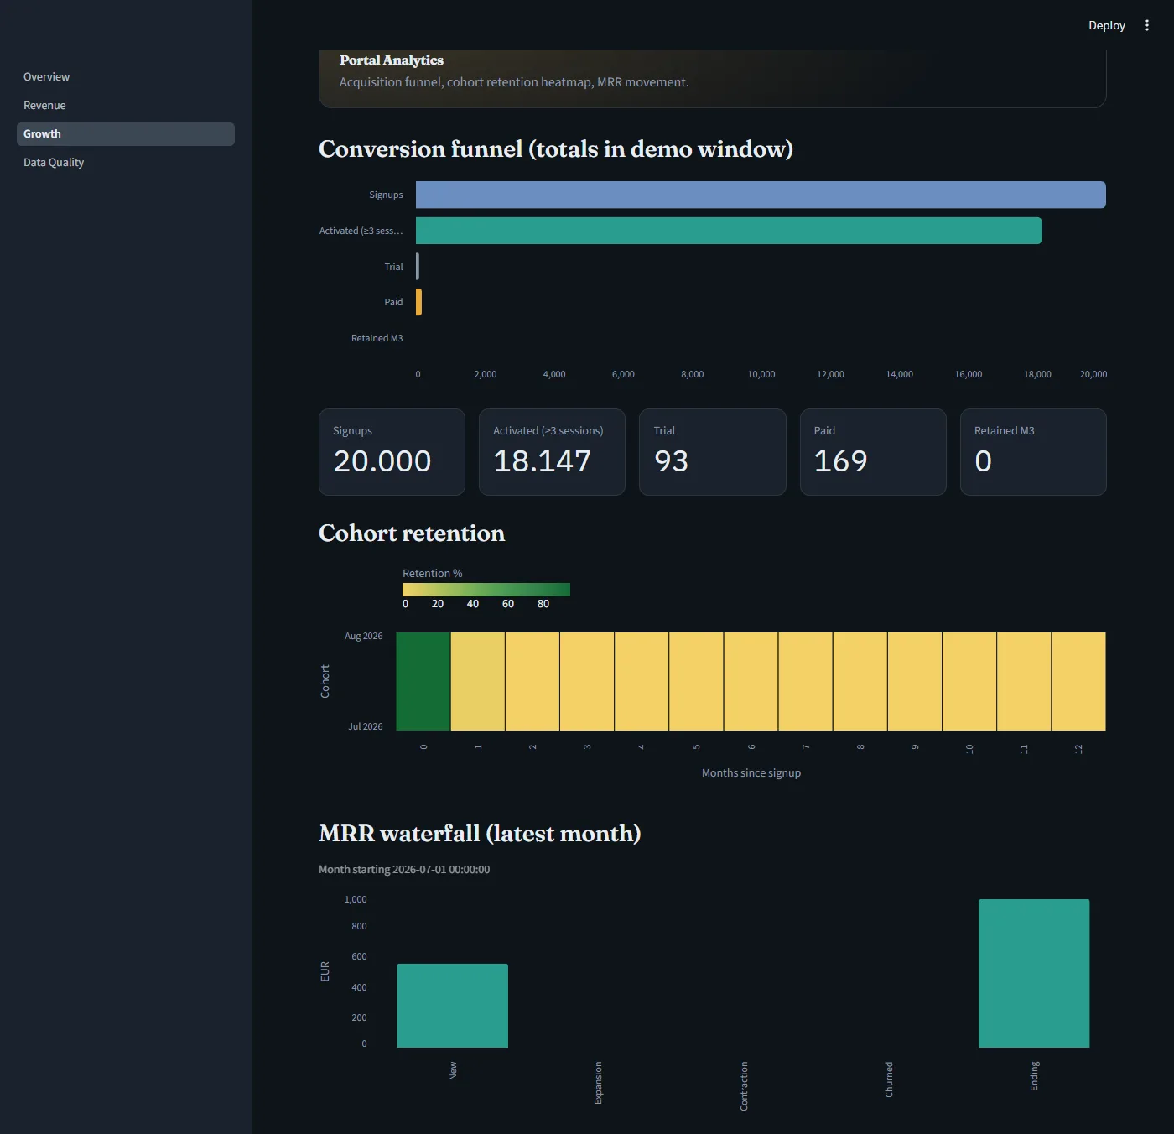Click the Churned label on waterfall axis

click(889, 1079)
